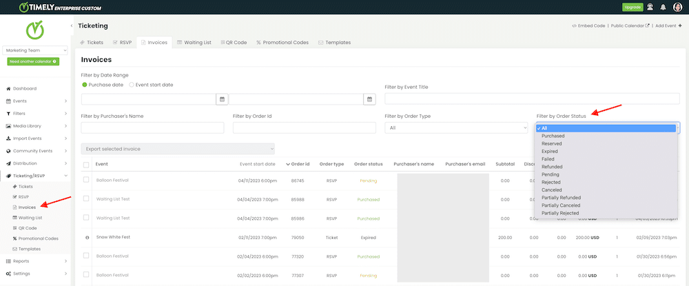Click the Filter by Purchaser's Name field

click(152, 127)
